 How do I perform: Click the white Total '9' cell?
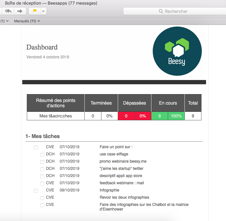click(193, 116)
